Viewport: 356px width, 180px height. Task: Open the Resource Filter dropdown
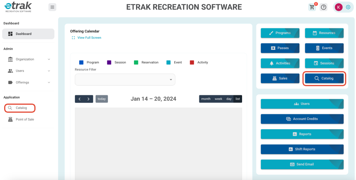click(125, 80)
